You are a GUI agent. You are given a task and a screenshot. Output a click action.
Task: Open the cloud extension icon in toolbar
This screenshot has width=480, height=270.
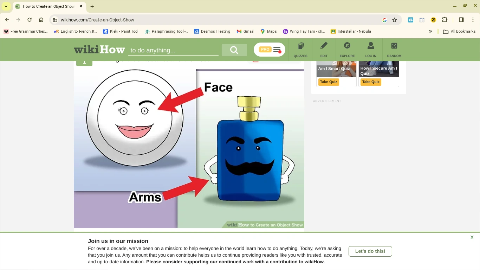410,20
